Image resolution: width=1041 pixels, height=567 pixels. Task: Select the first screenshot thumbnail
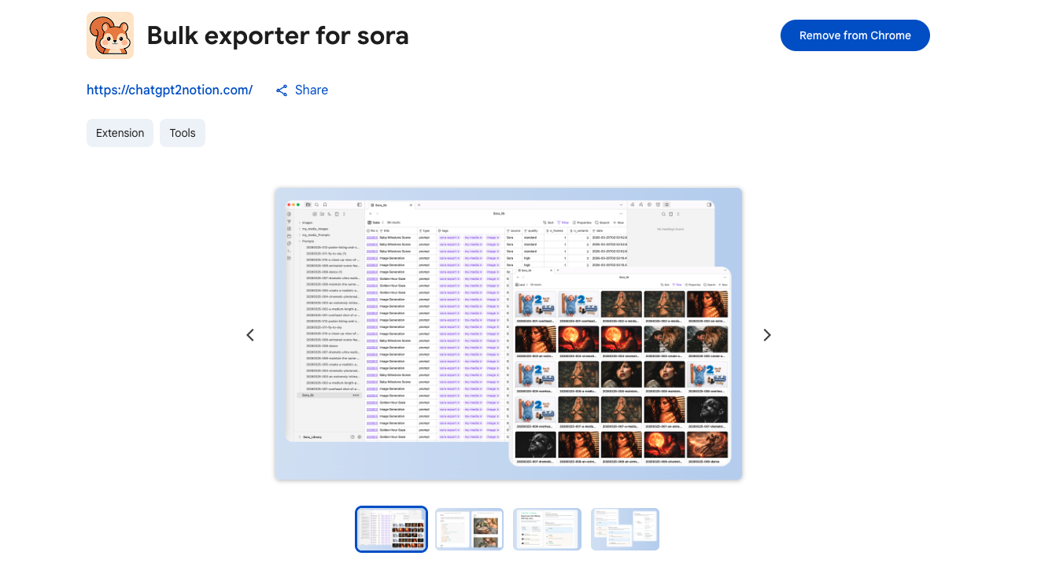click(x=391, y=529)
